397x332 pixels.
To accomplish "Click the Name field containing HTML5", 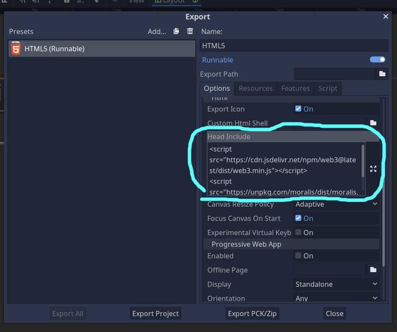I will pos(293,46).
